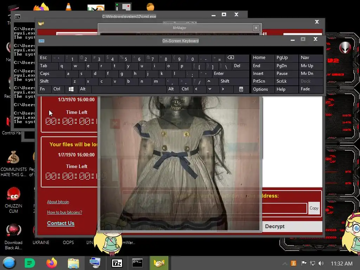Click the down arrow key on the keyboard
360x270 pixels.
click(210, 89)
